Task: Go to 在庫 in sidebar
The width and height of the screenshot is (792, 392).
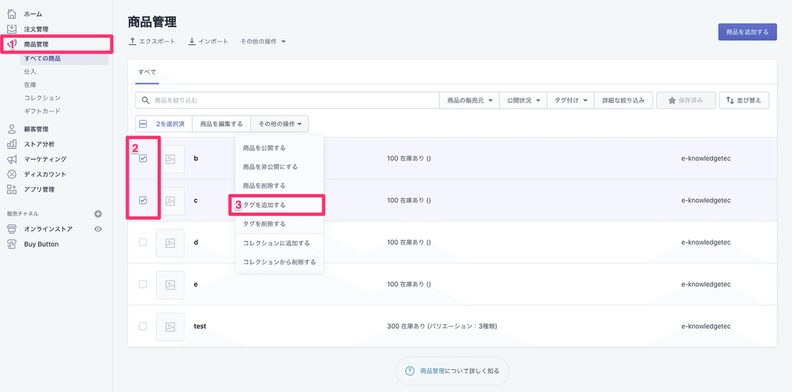Action: point(30,84)
